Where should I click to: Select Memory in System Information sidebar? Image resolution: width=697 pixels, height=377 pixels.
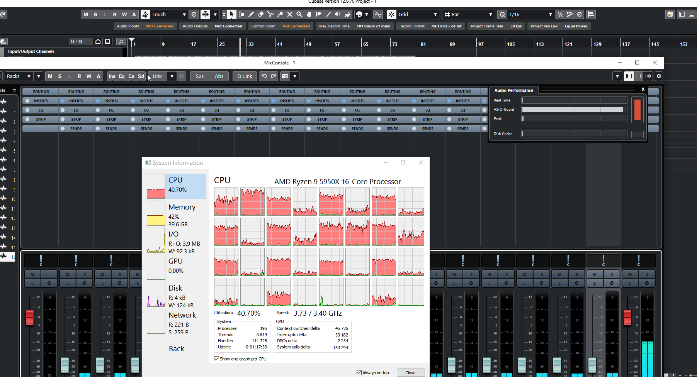pos(176,213)
